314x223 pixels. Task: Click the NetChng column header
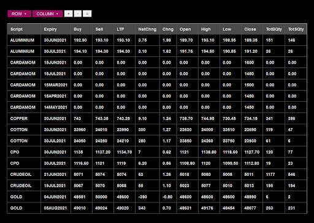click(x=147, y=29)
